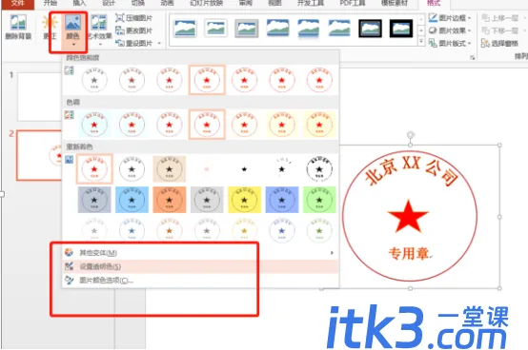
Task: Select the yellow background recolor preset
Action: click(244, 200)
